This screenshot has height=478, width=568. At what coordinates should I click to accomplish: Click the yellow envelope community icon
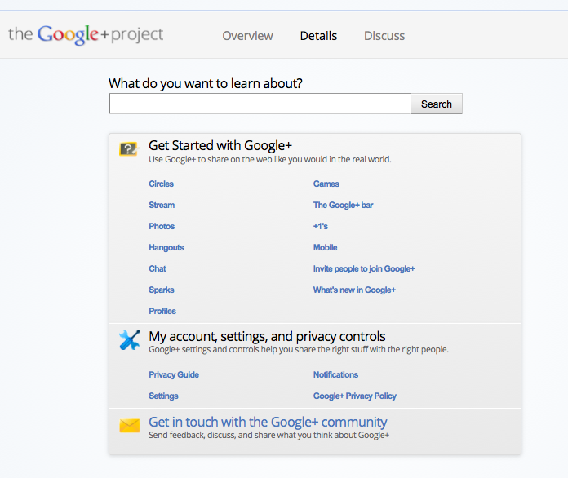click(x=130, y=426)
